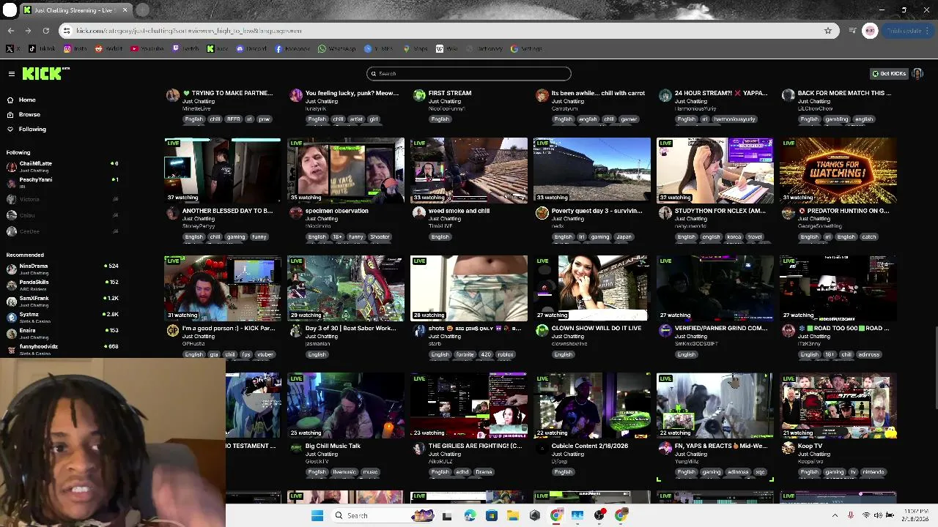Image resolution: width=938 pixels, height=527 pixels.
Task: Click the 'japan' tag under Poverty quest
Action: pos(624,236)
